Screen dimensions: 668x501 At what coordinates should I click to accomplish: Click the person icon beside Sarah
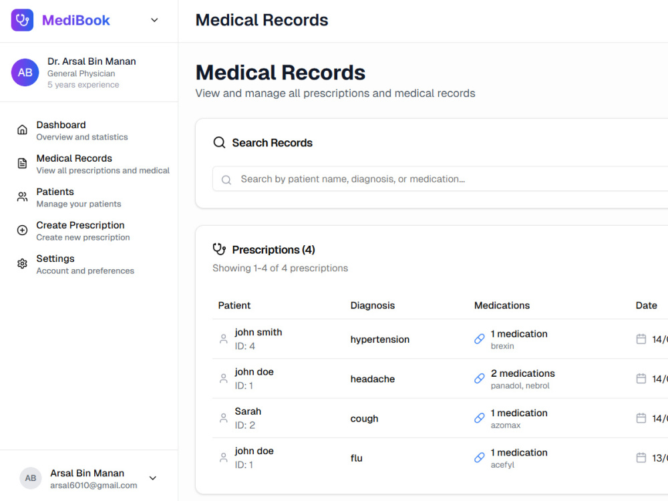click(x=223, y=418)
